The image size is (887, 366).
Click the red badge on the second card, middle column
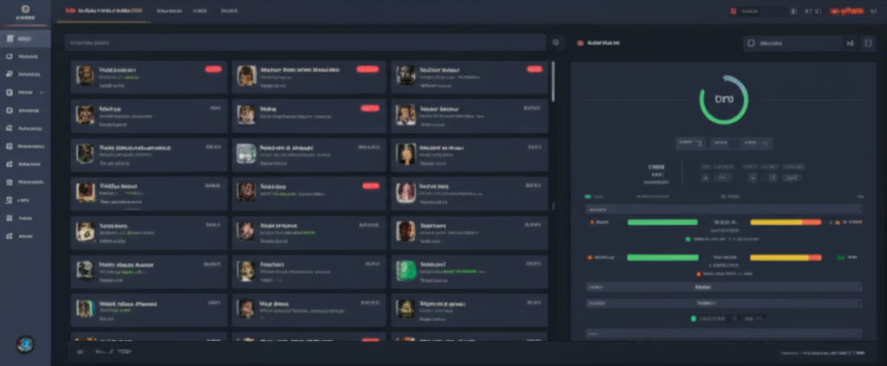click(x=370, y=108)
